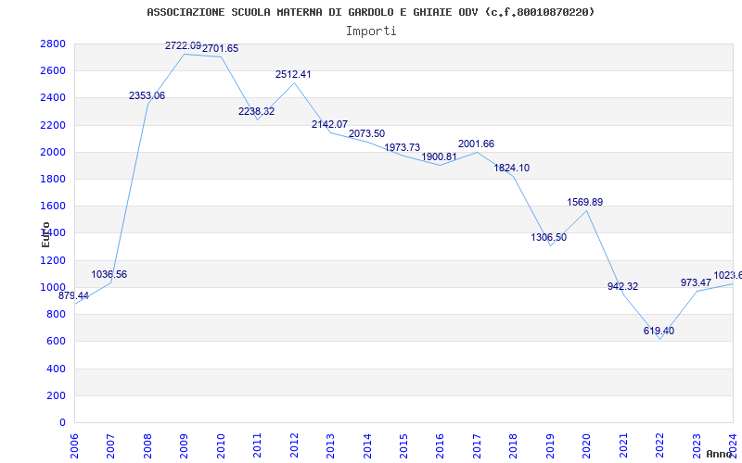
Task: Click x-axis year label 2017
Action: [x=477, y=446]
